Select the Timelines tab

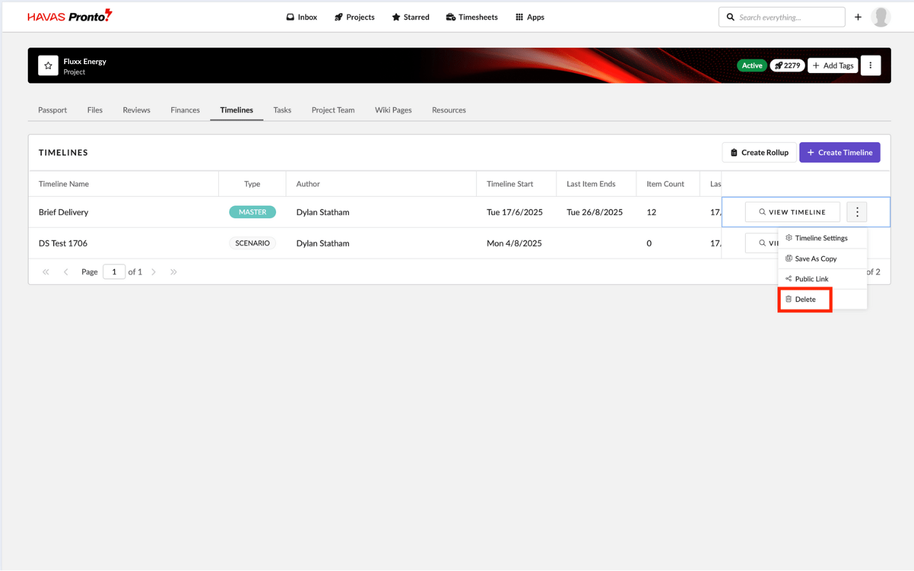(237, 110)
